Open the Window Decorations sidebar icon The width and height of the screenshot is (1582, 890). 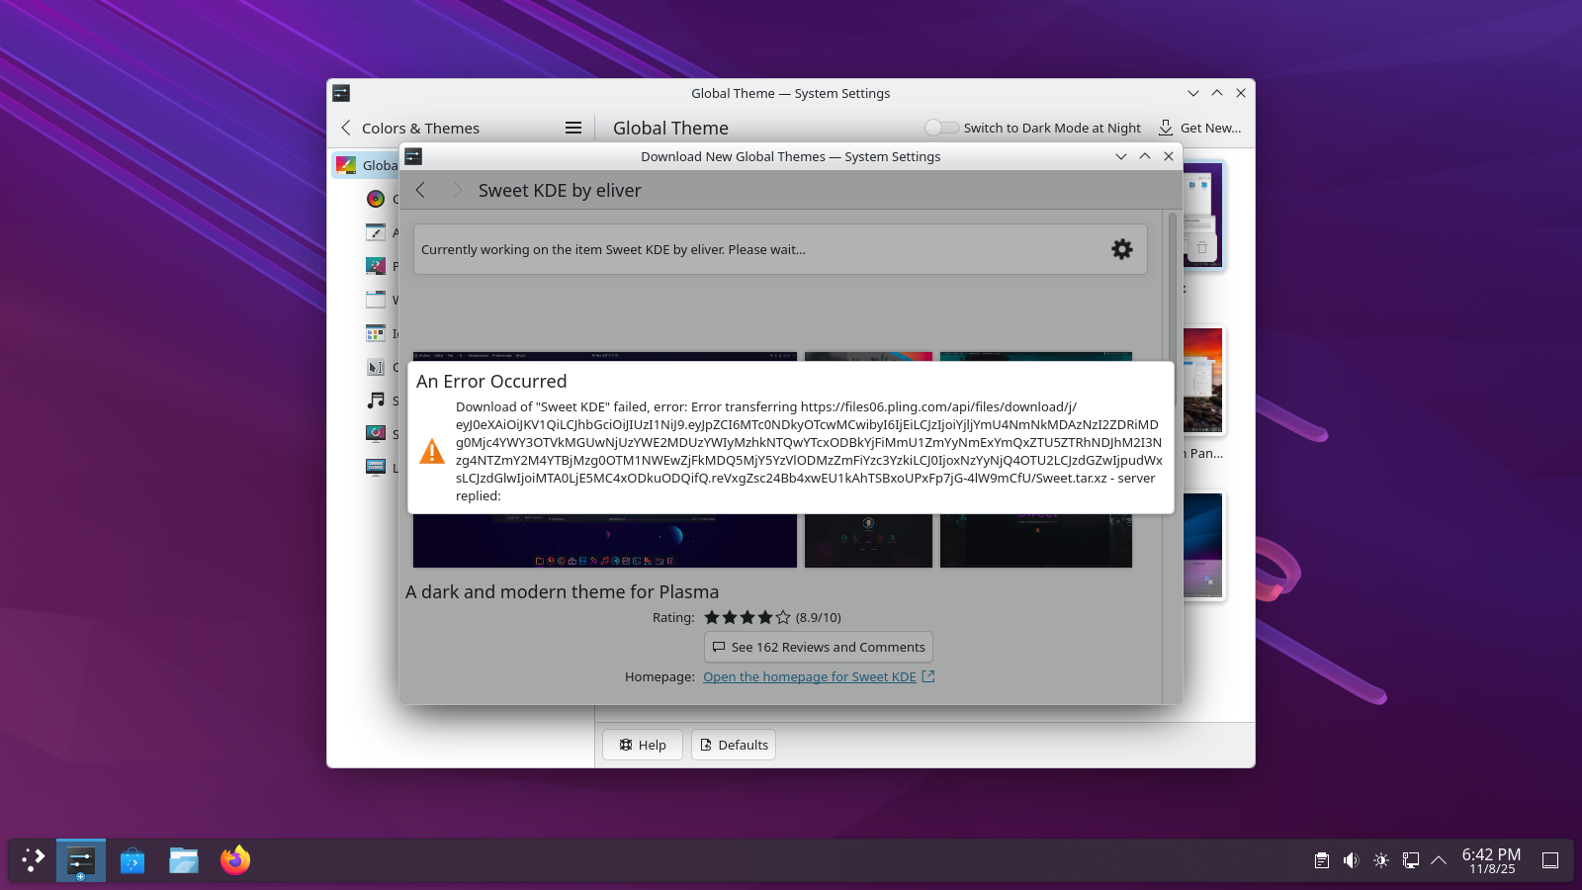[376, 300]
